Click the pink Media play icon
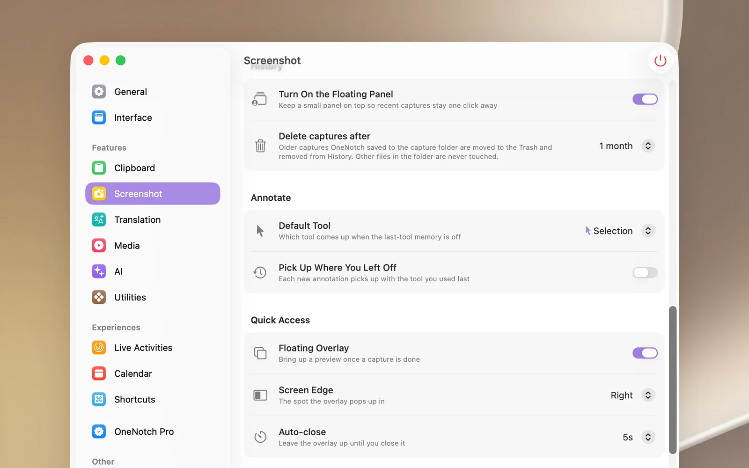 (99, 246)
